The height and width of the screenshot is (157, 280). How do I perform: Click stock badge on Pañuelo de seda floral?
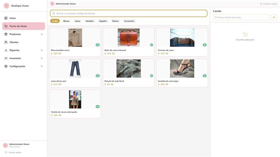tap(152, 76)
